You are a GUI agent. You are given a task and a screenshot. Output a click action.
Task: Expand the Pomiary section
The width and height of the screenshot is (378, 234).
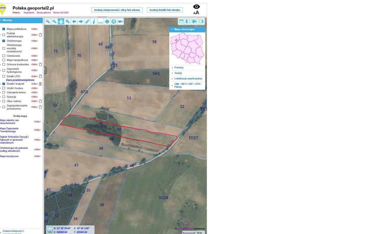tap(187, 68)
